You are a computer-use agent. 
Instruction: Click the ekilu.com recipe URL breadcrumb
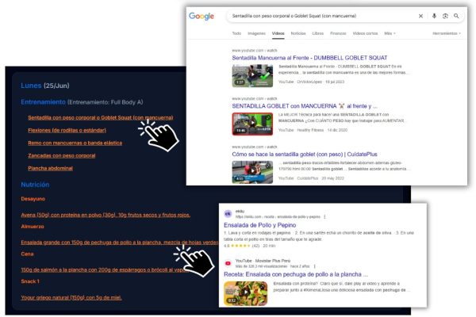tap(278, 217)
